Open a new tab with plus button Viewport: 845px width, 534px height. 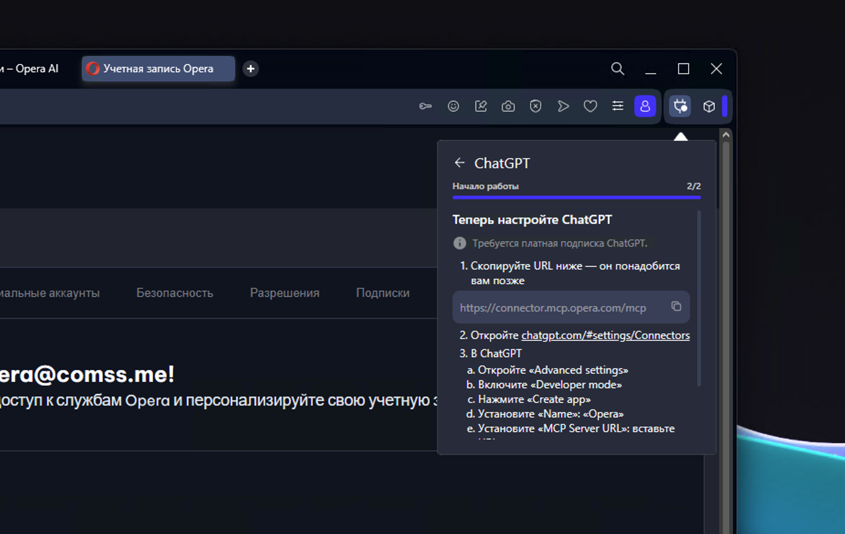click(x=250, y=69)
